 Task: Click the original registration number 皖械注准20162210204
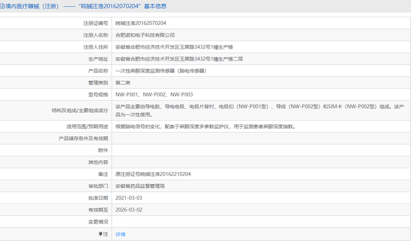coord(153,174)
